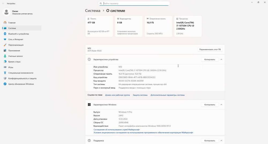
Task: Copy device specs with Копировать button
Action: [210, 59]
